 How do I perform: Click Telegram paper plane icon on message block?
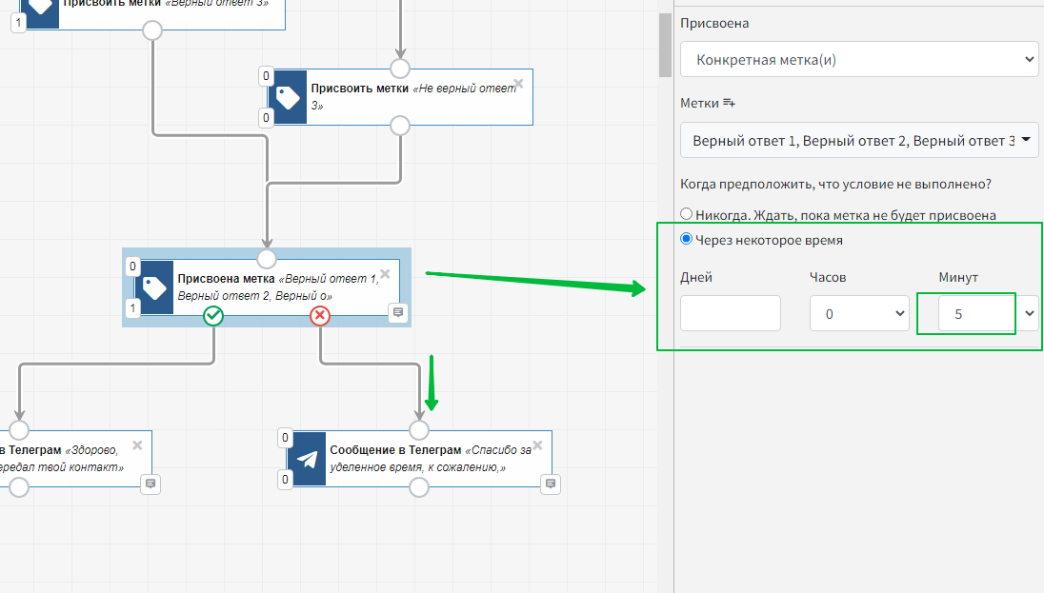pyautogui.click(x=307, y=459)
